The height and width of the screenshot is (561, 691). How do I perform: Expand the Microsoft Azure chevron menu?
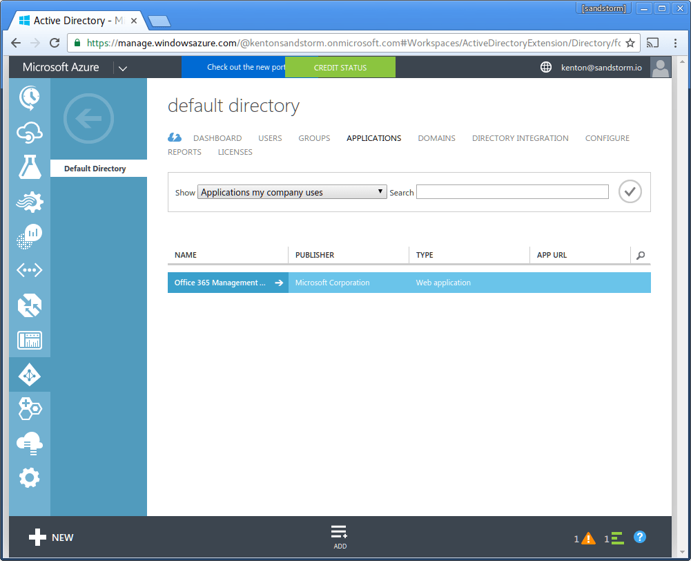[123, 68]
